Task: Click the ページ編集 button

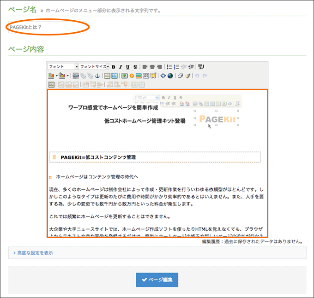Action: click(157, 280)
